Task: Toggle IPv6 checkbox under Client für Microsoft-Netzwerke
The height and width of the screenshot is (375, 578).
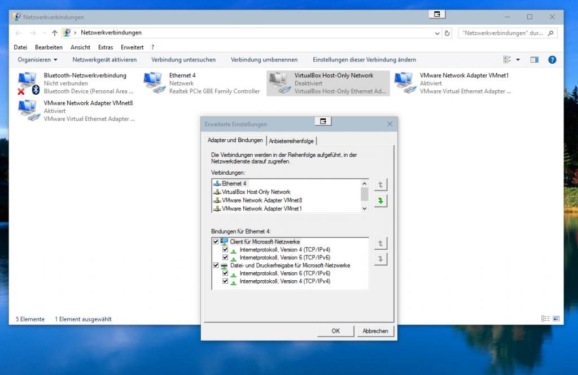Action: pyautogui.click(x=225, y=258)
